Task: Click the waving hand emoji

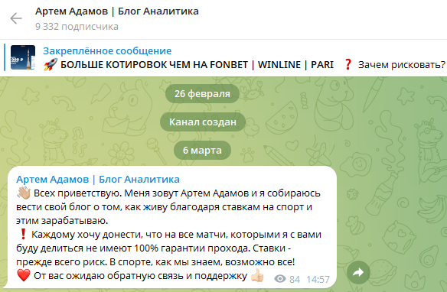Action: click(x=24, y=193)
